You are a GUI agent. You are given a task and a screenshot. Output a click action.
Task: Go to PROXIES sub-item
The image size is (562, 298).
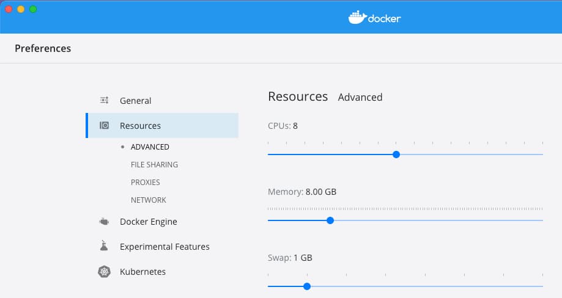point(145,182)
